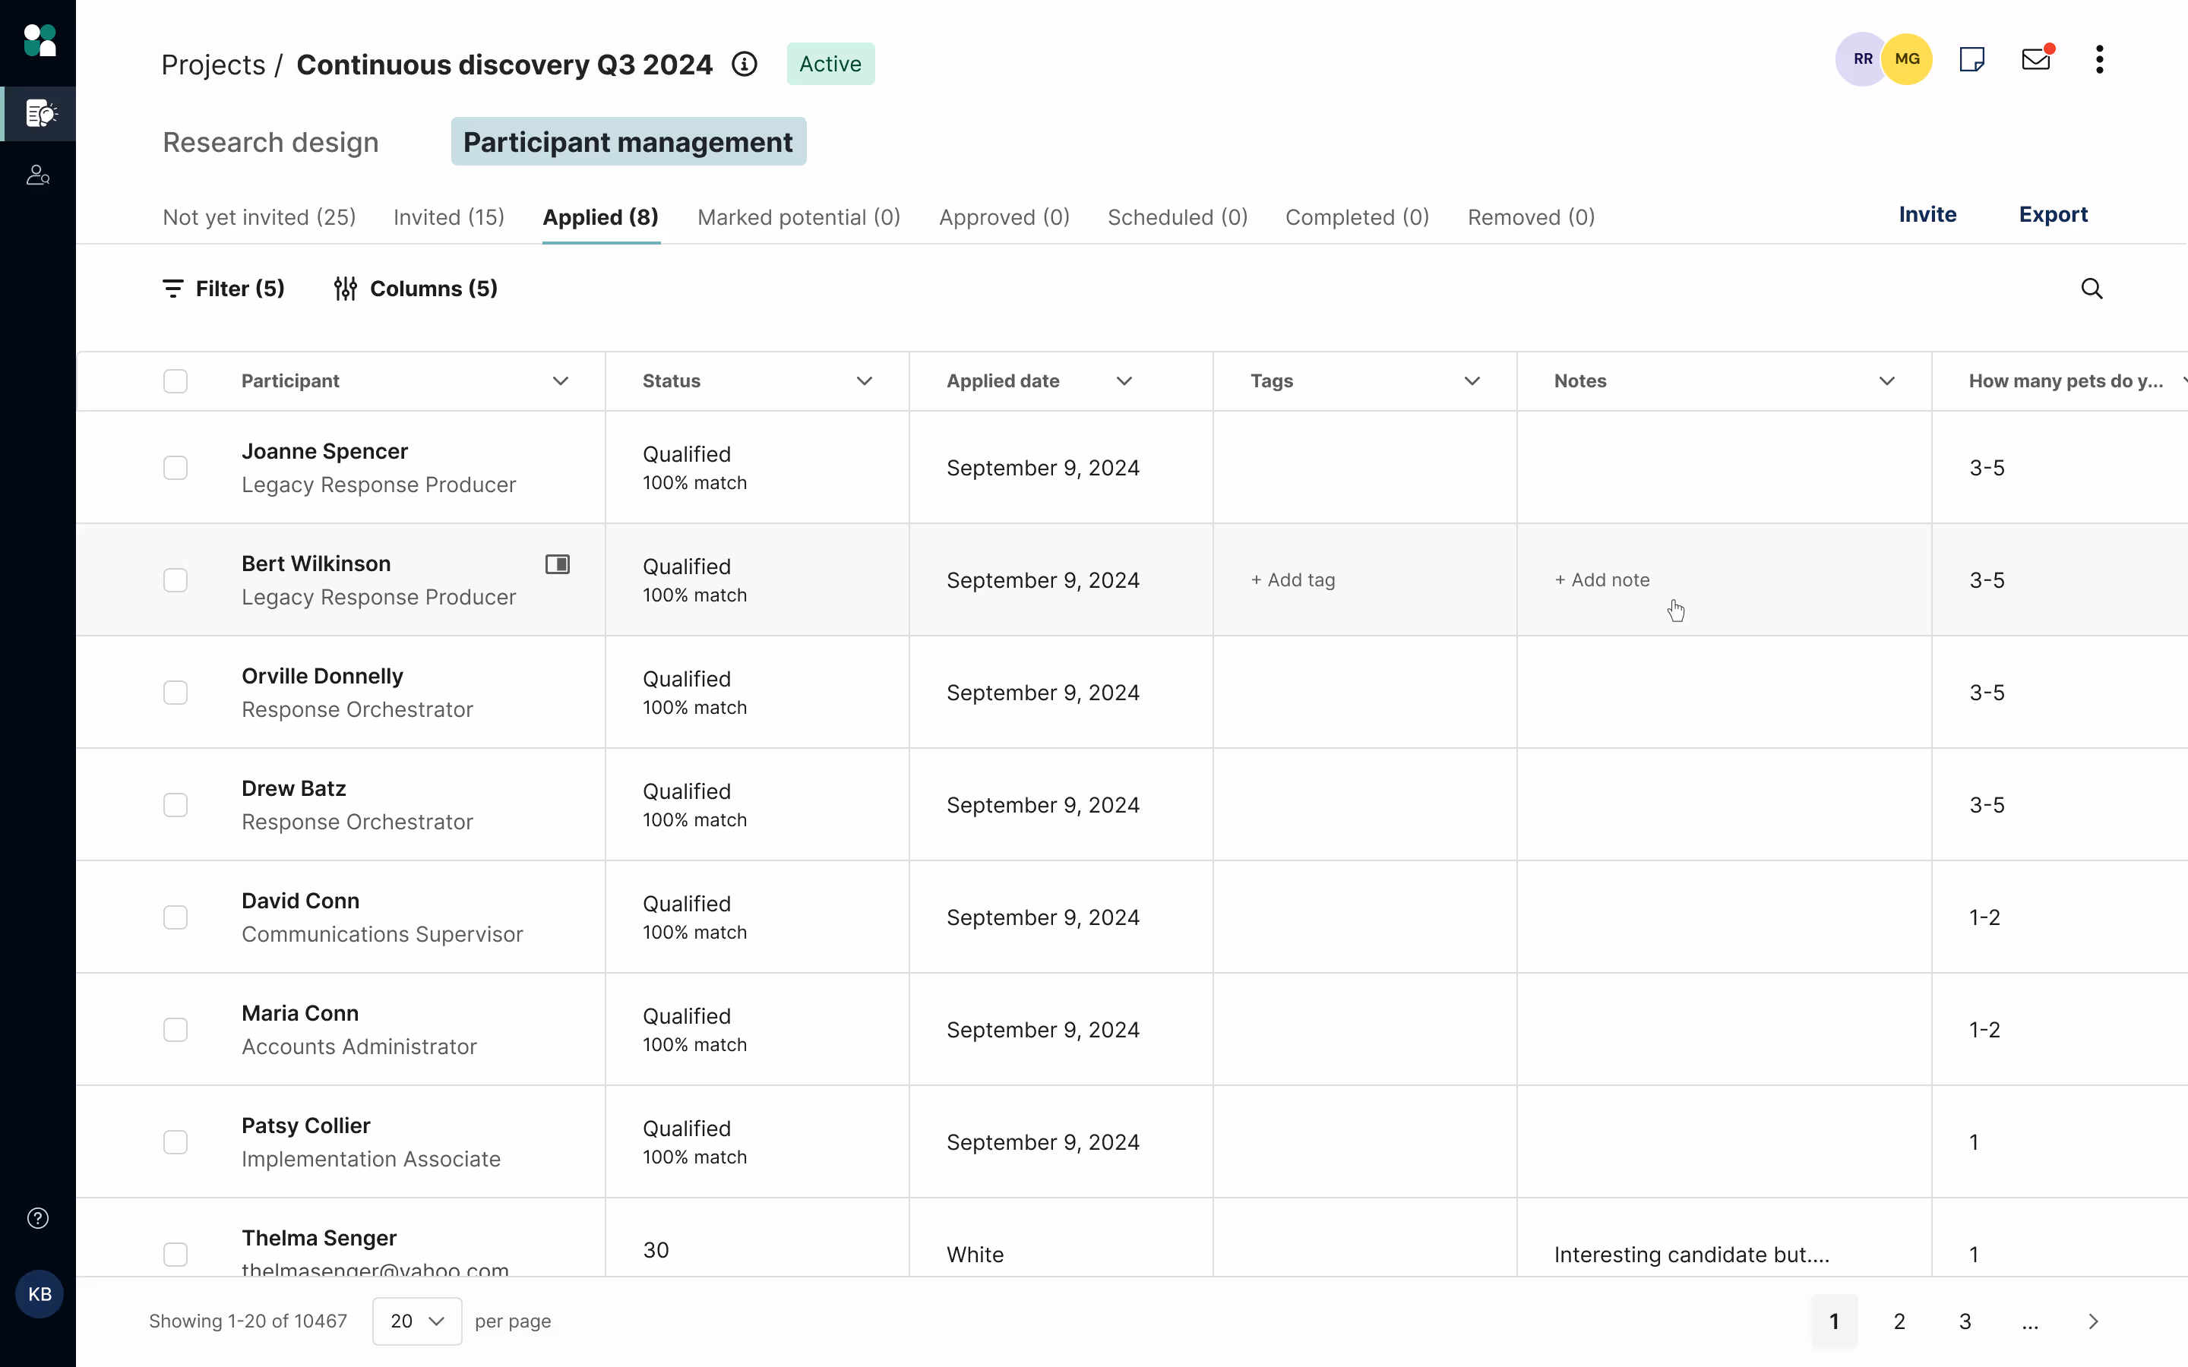Switch to Research design tab
The height and width of the screenshot is (1367, 2188).
tap(270, 142)
